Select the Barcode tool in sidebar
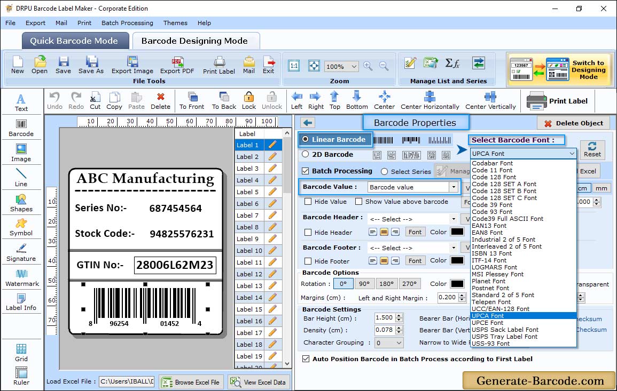Viewport: 617px width, 391px height. (x=21, y=128)
